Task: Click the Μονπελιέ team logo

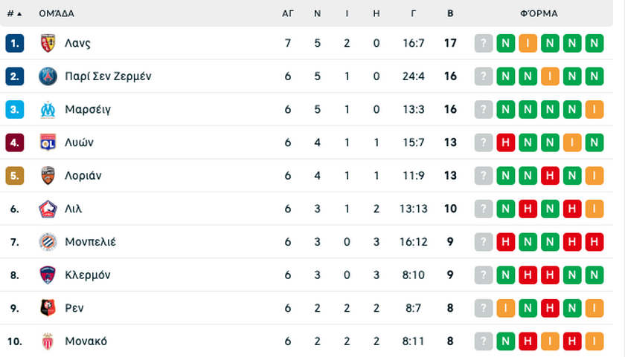Action: [48, 242]
